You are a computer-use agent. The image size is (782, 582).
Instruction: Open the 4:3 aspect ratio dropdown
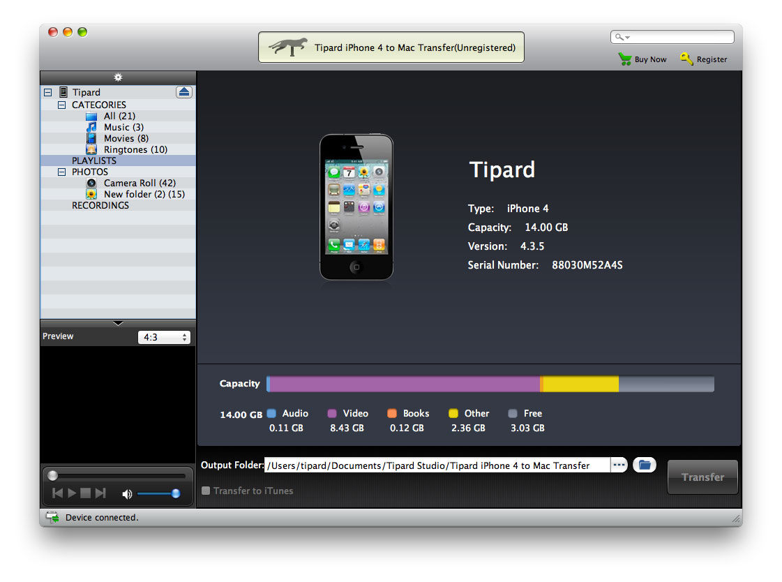tap(164, 337)
